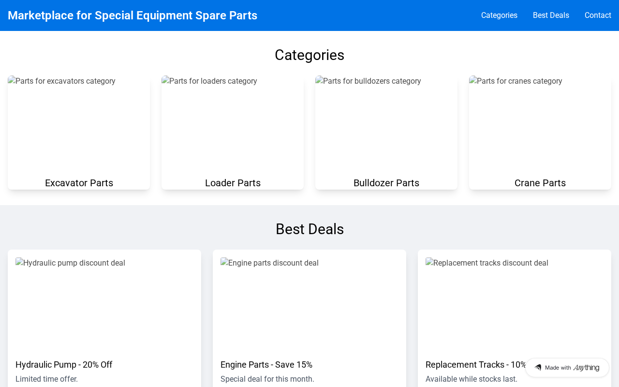Open the Hydraulic Pump - 20% Off deal title
Screen dimensions: 619x387
coord(64,365)
